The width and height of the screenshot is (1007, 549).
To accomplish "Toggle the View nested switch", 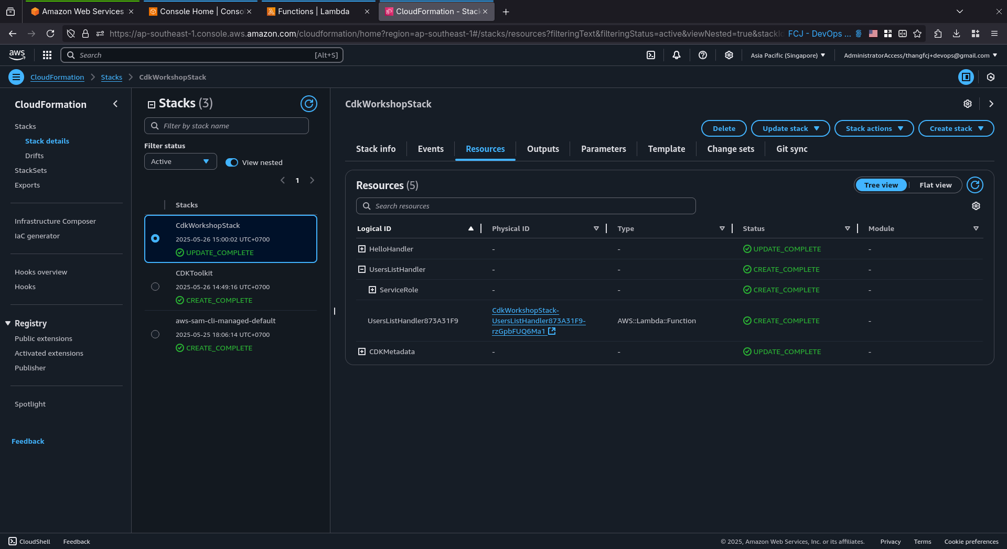I will (x=232, y=162).
